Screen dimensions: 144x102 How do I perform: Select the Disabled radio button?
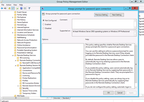[x=43, y=28]
